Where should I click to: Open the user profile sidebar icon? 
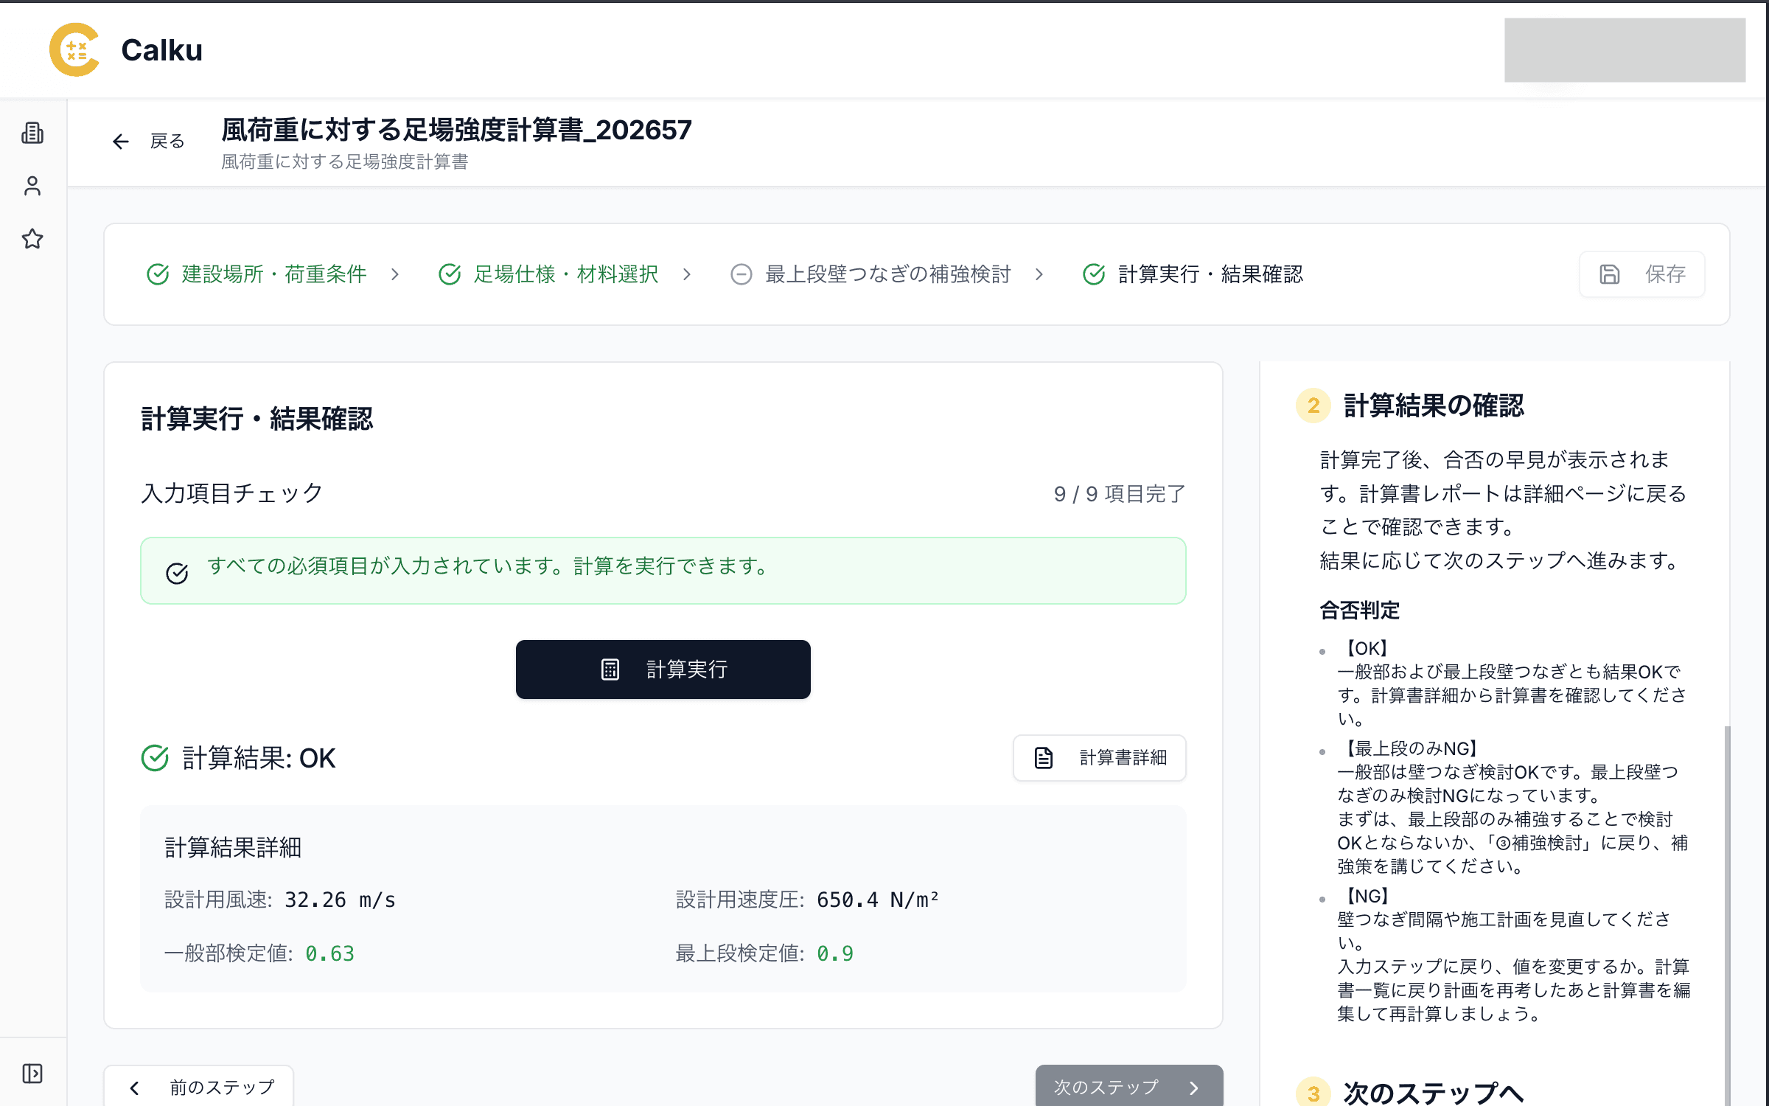click(32, 186)
